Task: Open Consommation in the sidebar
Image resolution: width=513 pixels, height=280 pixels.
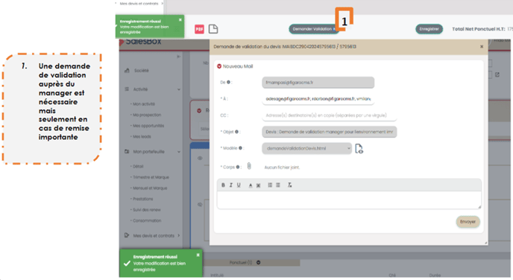Action: (147, 220)
